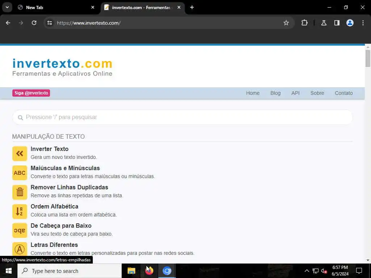Click the search magnifier icon in site search
This screenshot has height=278, width=371.
click(21, 118)
